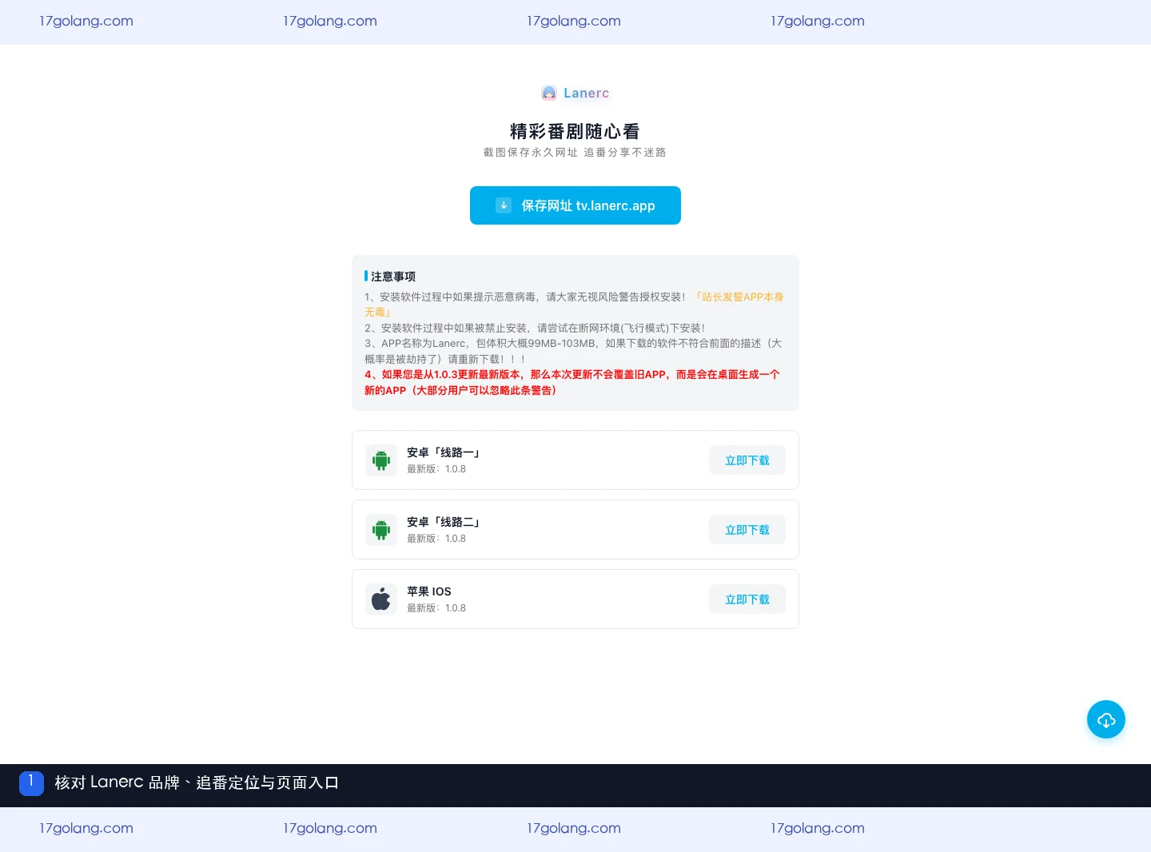The height and width of the screenshot is (852, 1151).
Task: Click note 2 about 飞行模式 installation
Action: [x=535, y=328]
